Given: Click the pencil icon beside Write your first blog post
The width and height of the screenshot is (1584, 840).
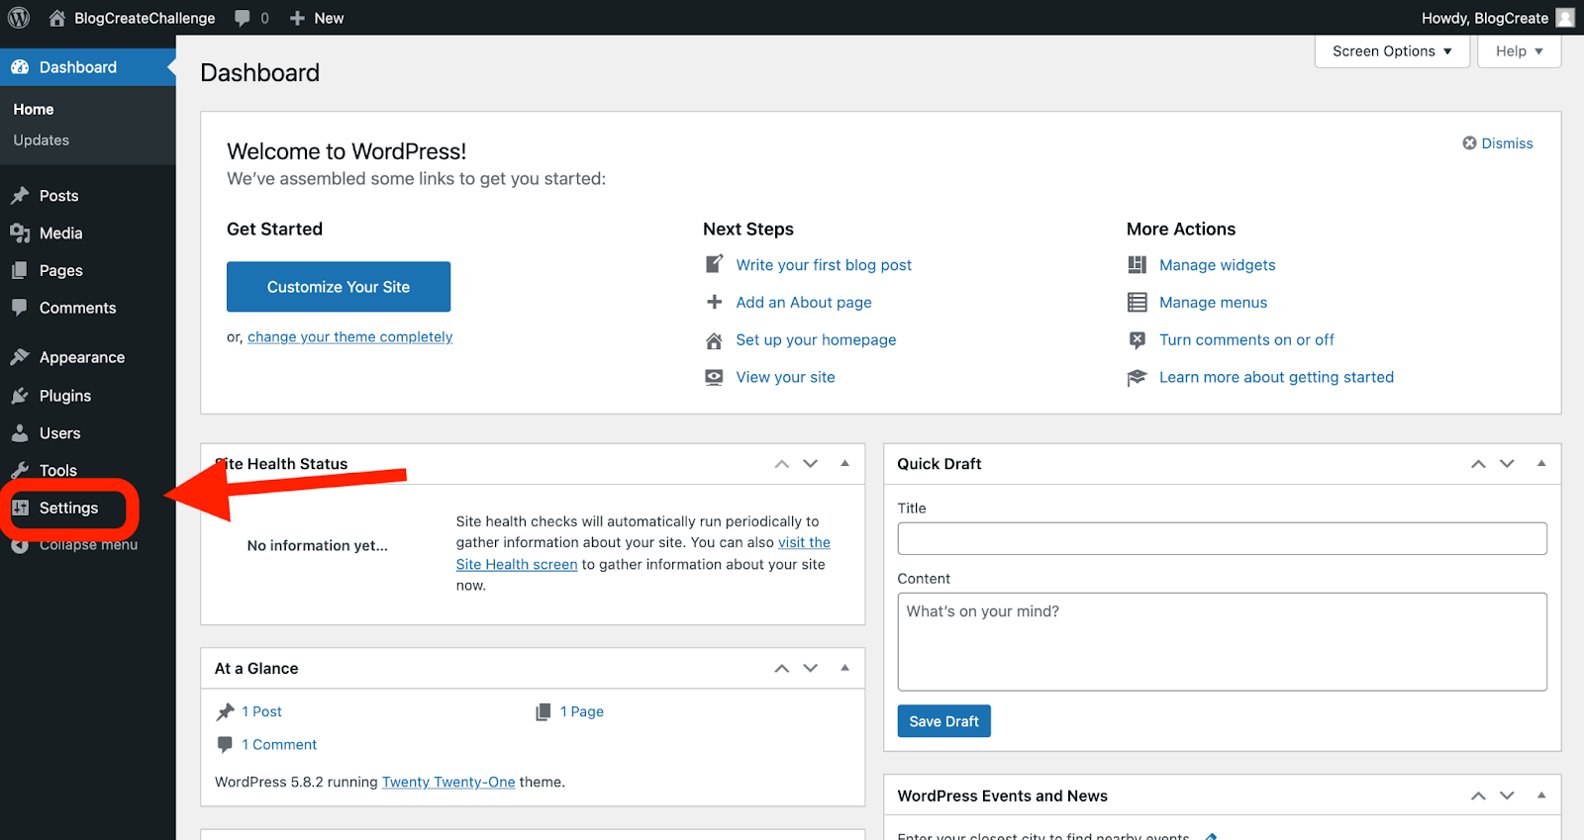Looking at the screenshot, I should (714, 264).
